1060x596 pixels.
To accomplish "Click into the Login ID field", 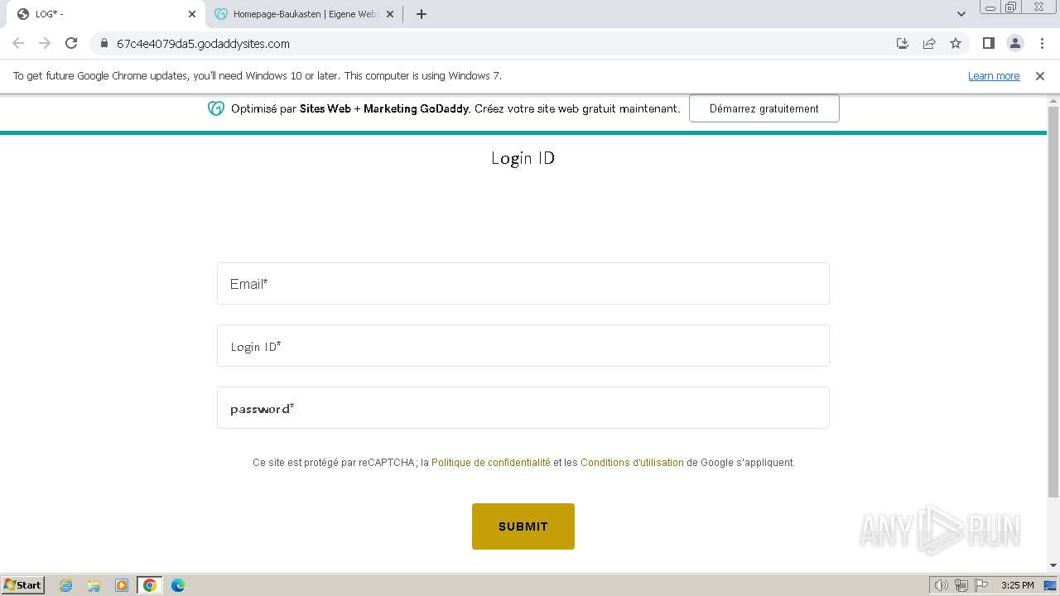I will pos(523,346).
